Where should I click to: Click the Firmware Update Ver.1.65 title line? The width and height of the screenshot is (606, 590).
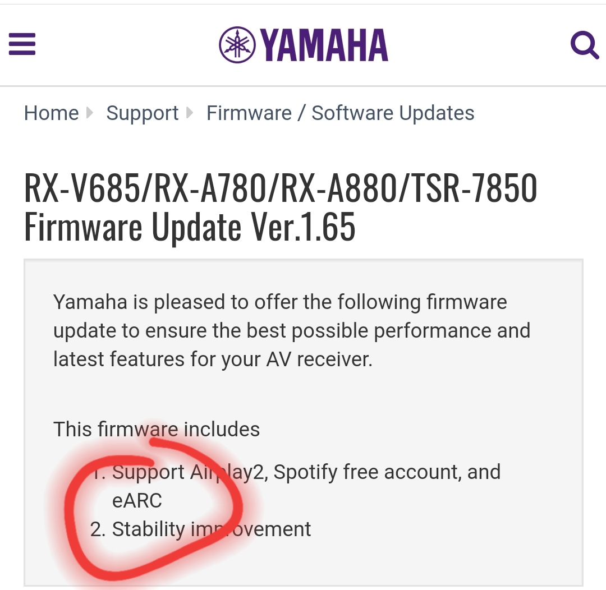click(190, 227)
